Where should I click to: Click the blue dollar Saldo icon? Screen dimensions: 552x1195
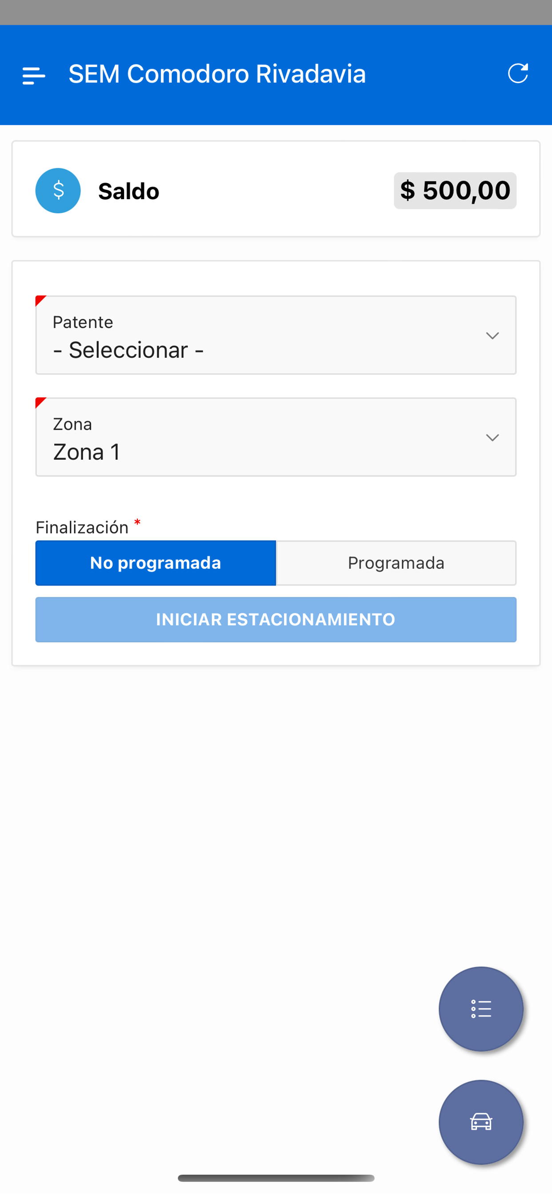click(57, 190)
